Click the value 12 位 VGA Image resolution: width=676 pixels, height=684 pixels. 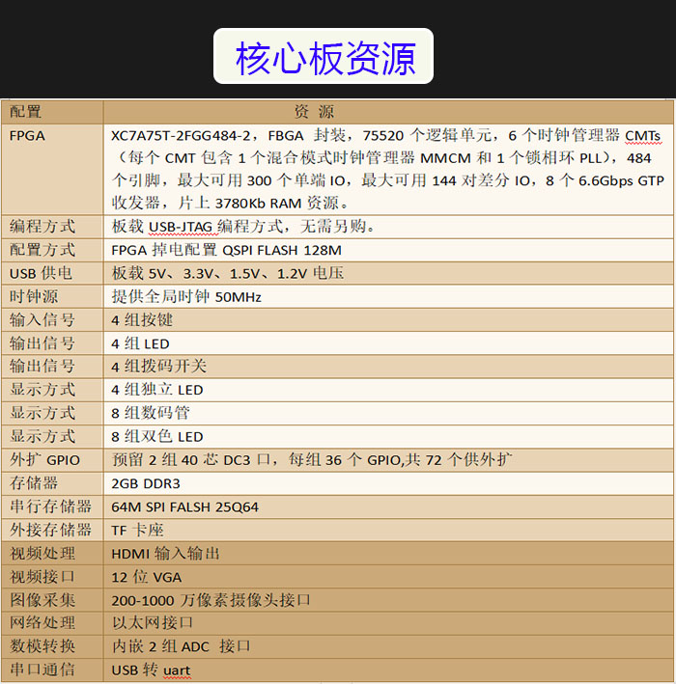[x=146, y=577]
